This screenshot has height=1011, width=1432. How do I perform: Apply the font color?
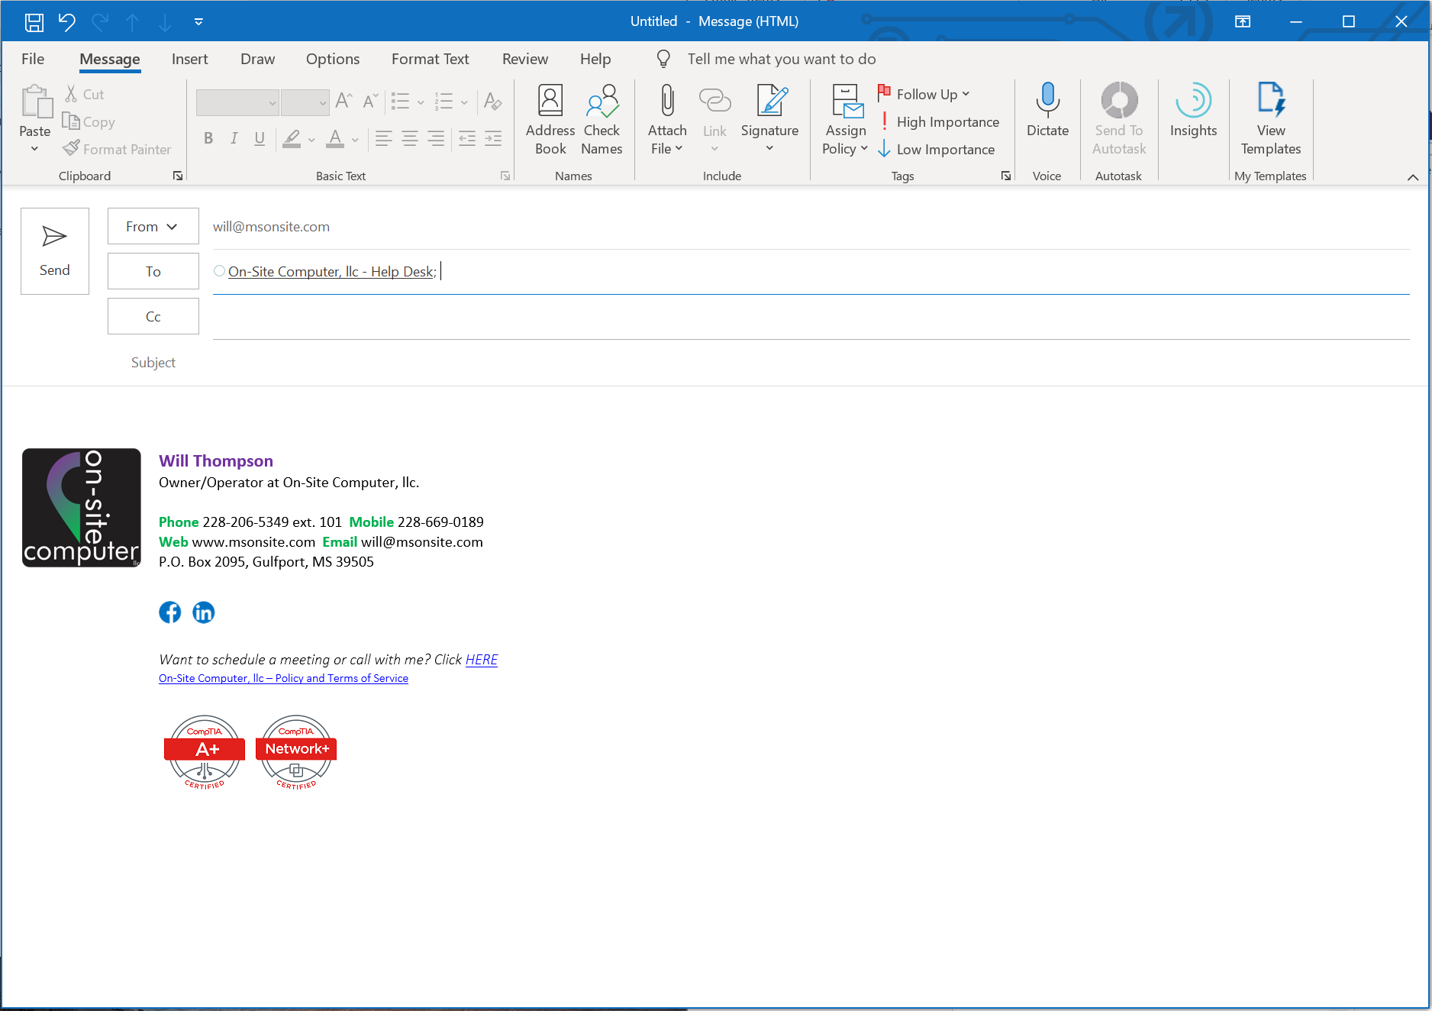[x=335, y=138]
